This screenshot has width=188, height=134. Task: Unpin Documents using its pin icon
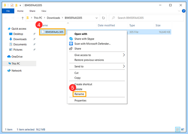(x=34, y=44)
